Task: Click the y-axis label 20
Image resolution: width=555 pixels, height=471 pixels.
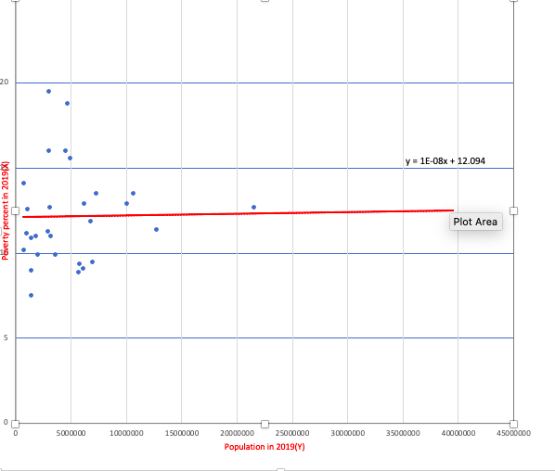Action: click(x=5, y=82)
